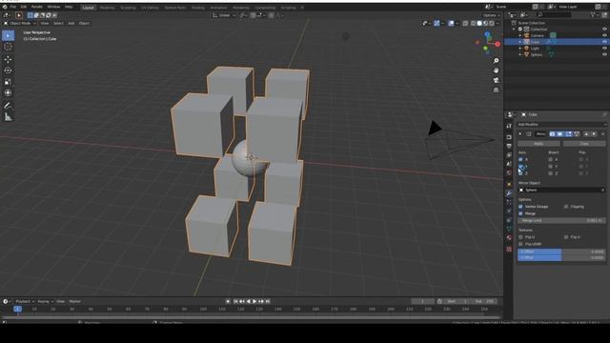Enable the Clipping checkbox
The width and height of the screenshot is (610, 343).
coord(566,207)
